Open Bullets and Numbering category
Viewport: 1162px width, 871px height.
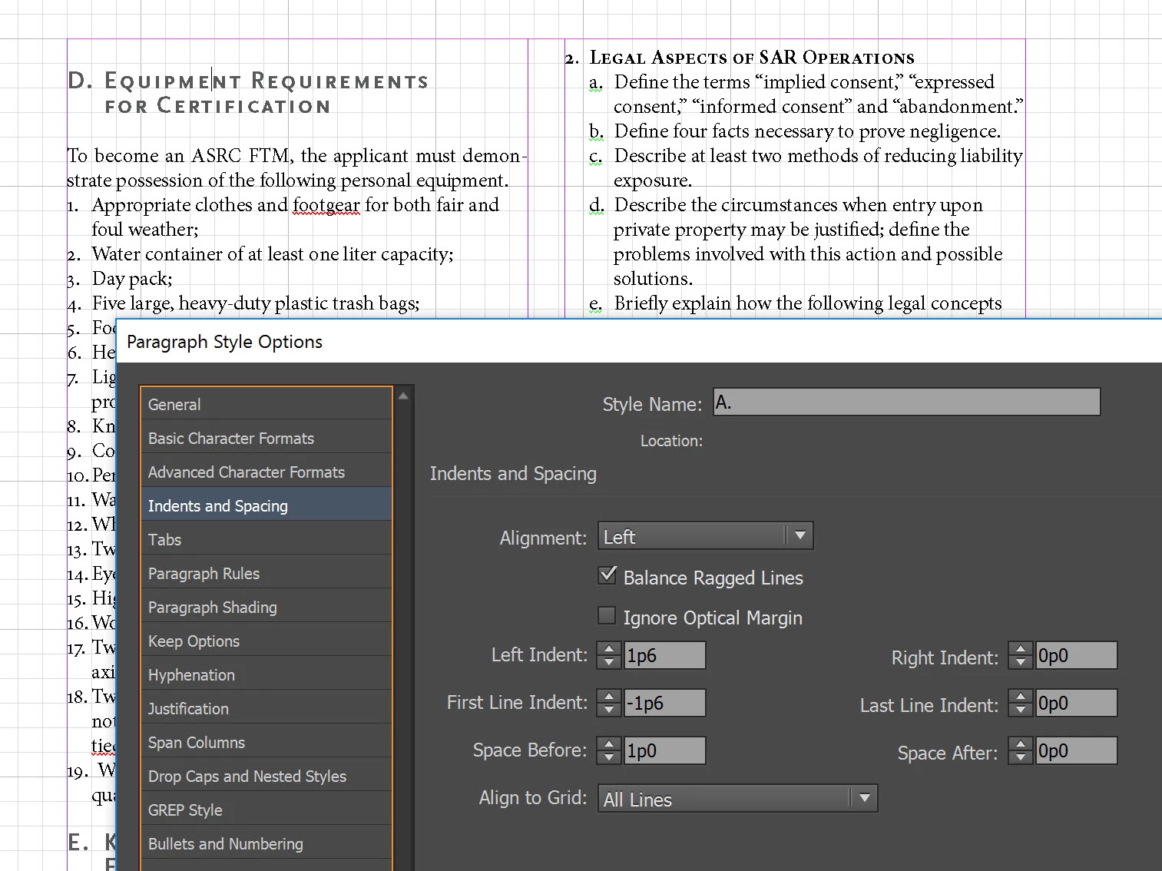266,843
